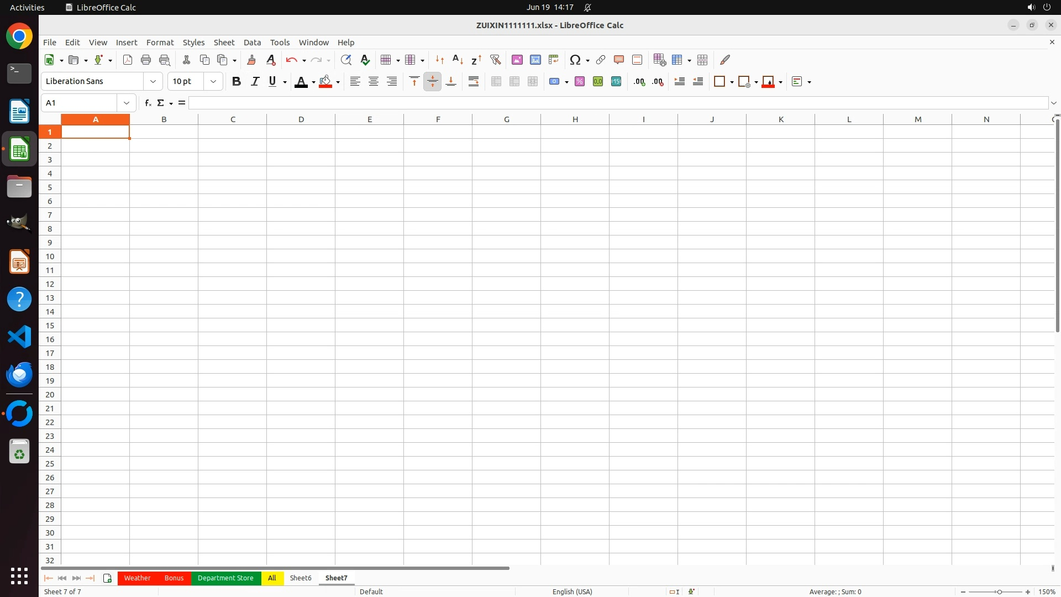The image size is (1061, 597).
Task: Open the Function Wizard icon
Action: point(148,103)
